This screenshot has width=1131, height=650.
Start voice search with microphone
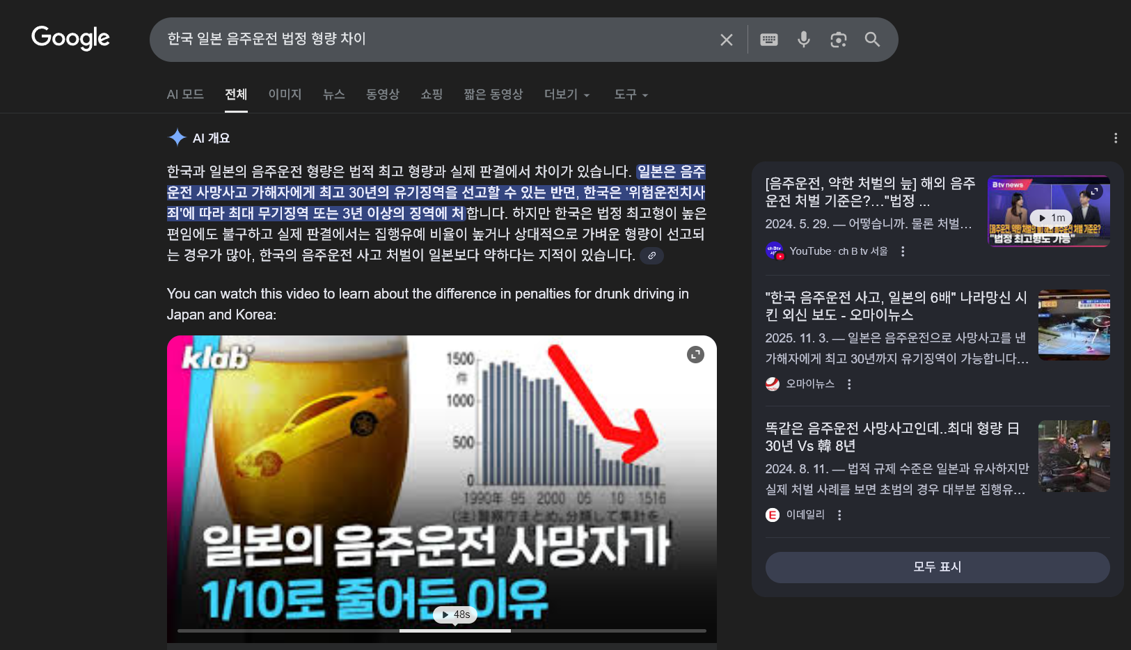point(803,40)
